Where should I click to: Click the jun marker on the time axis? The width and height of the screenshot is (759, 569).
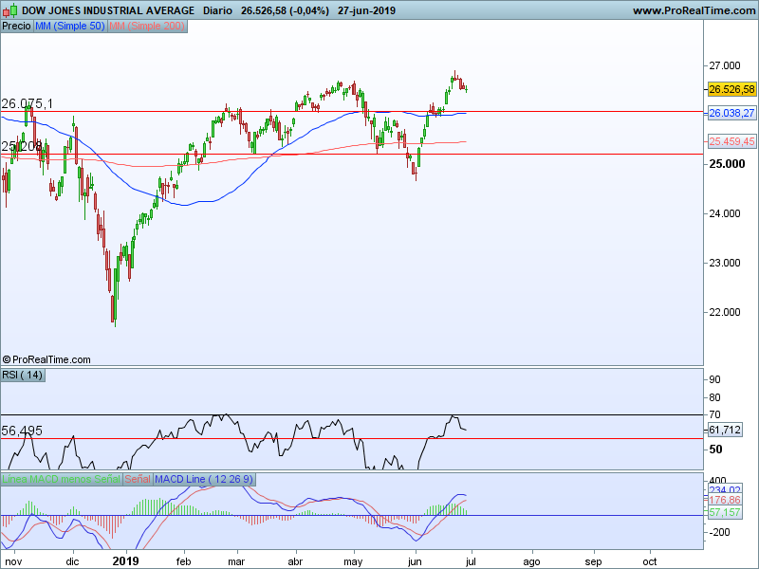[415, 561]
